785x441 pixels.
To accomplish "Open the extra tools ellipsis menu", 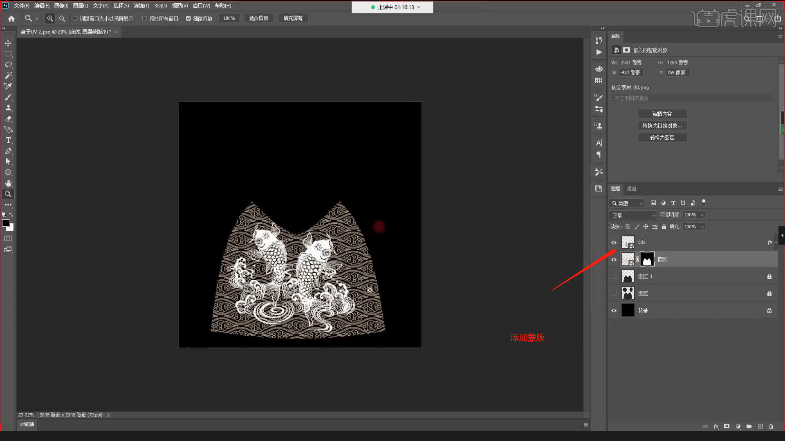I will point(8,205).
